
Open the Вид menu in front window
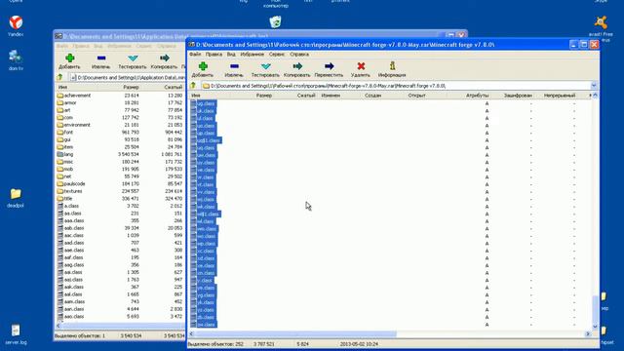tap(231, 55)
